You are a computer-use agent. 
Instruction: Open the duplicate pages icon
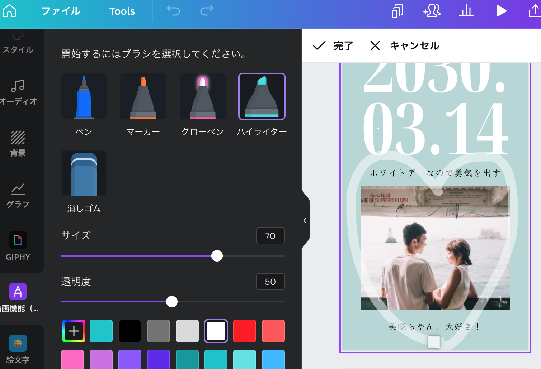[397, 11]
